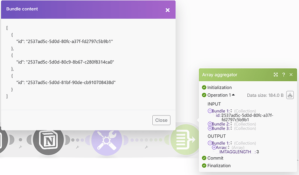This screenshot has height=175, width=299.
Task: Click wrench icon before Array aggregator module
Action: pyautogui.click(x=146, y=147)
